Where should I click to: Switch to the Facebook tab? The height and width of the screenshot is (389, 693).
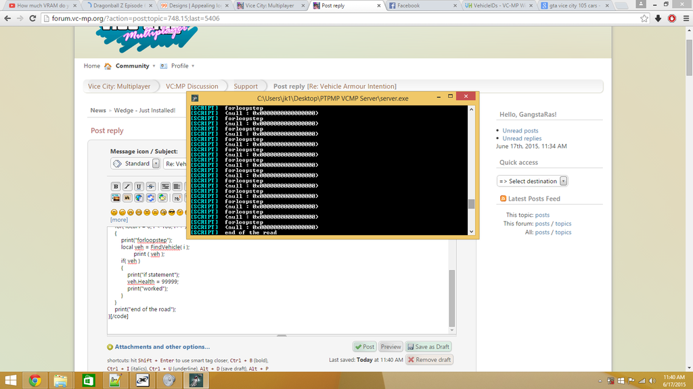(x=422, y=5)
